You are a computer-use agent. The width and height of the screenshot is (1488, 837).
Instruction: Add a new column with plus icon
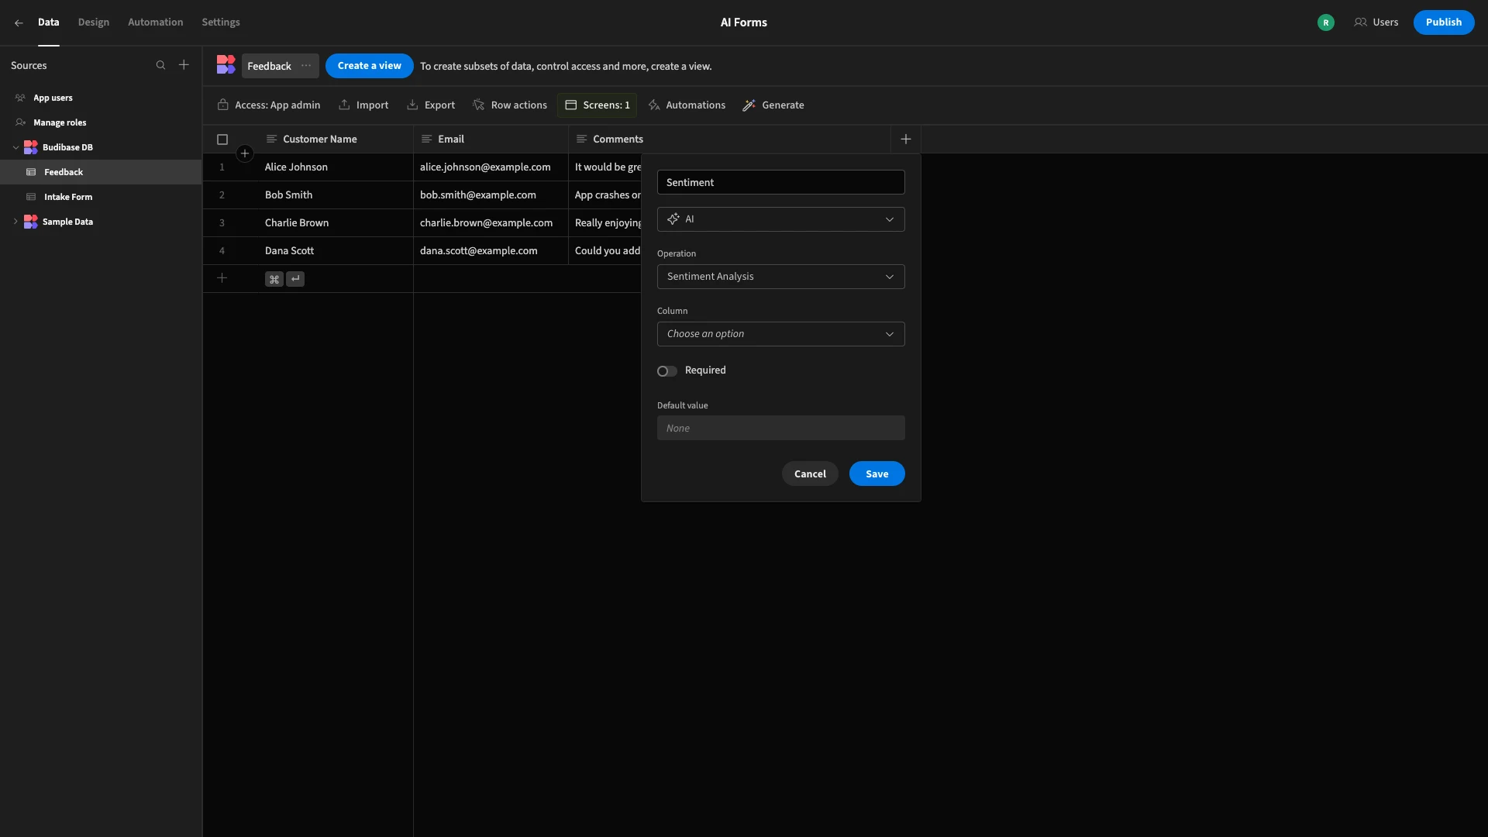(905, 139)
